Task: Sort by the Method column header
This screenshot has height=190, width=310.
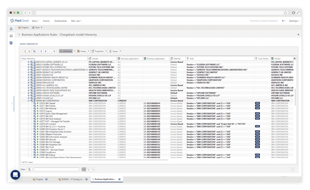Action: pyautogui.click(x=177, y=59)
